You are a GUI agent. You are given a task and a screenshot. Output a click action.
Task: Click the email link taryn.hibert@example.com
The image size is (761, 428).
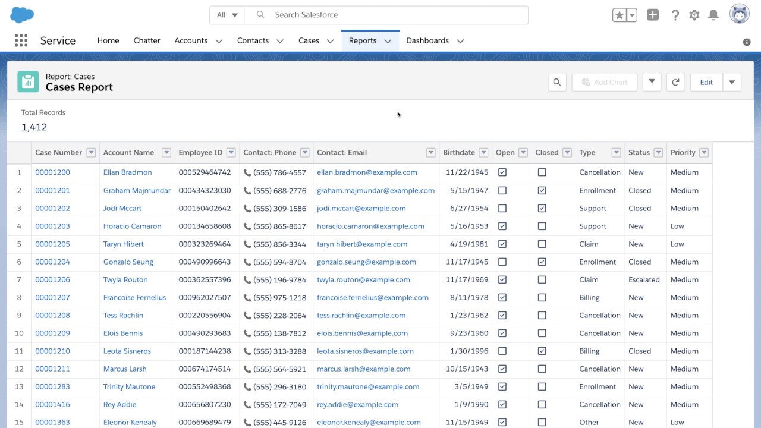(x=362, y=244)
